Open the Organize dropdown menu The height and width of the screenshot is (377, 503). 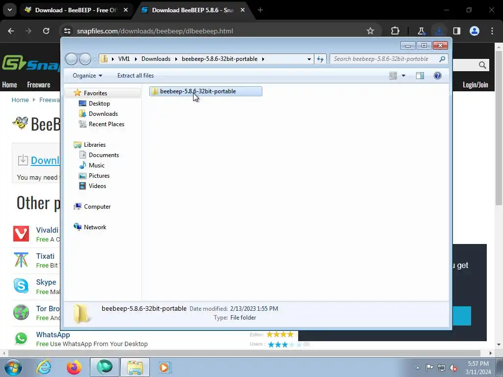pos(87,76)
